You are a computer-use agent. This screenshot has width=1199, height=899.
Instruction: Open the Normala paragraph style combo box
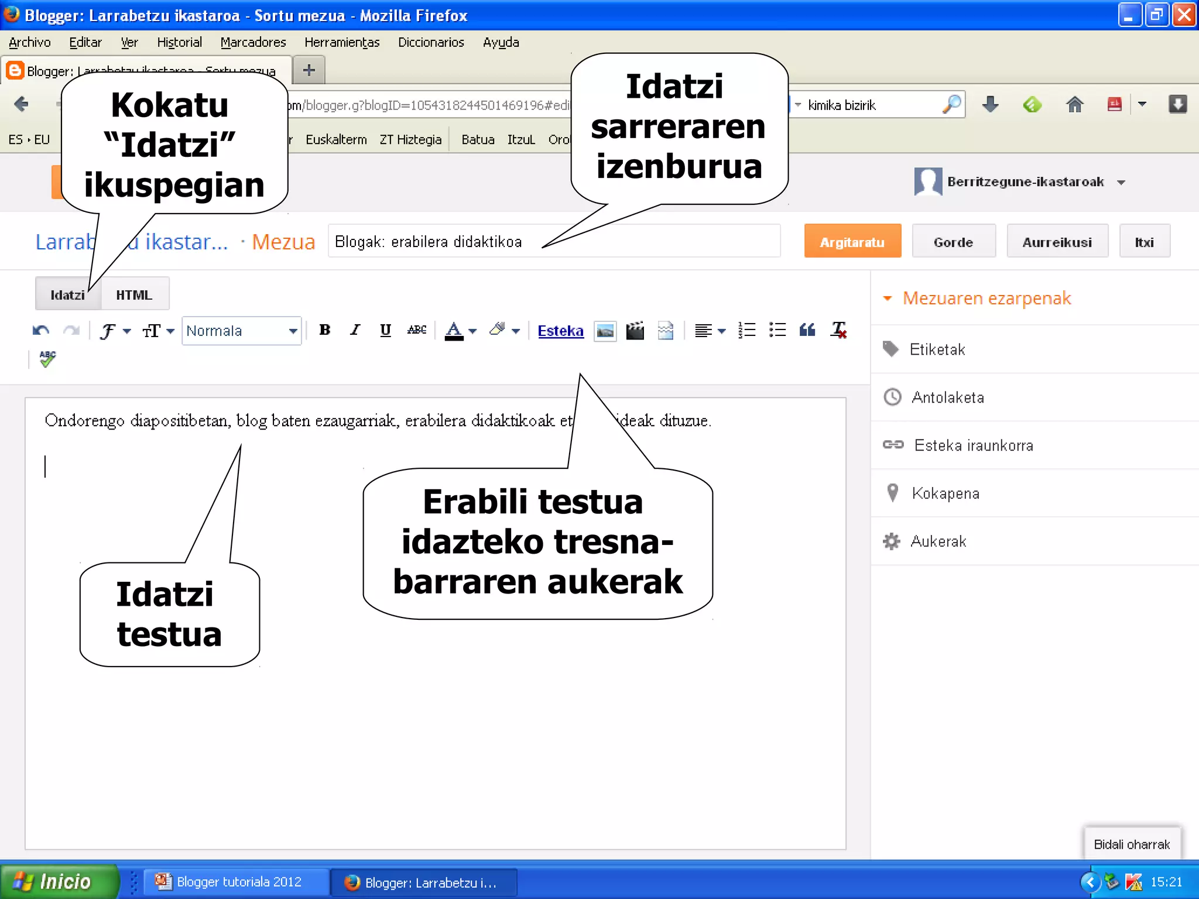tap(242, 331)
